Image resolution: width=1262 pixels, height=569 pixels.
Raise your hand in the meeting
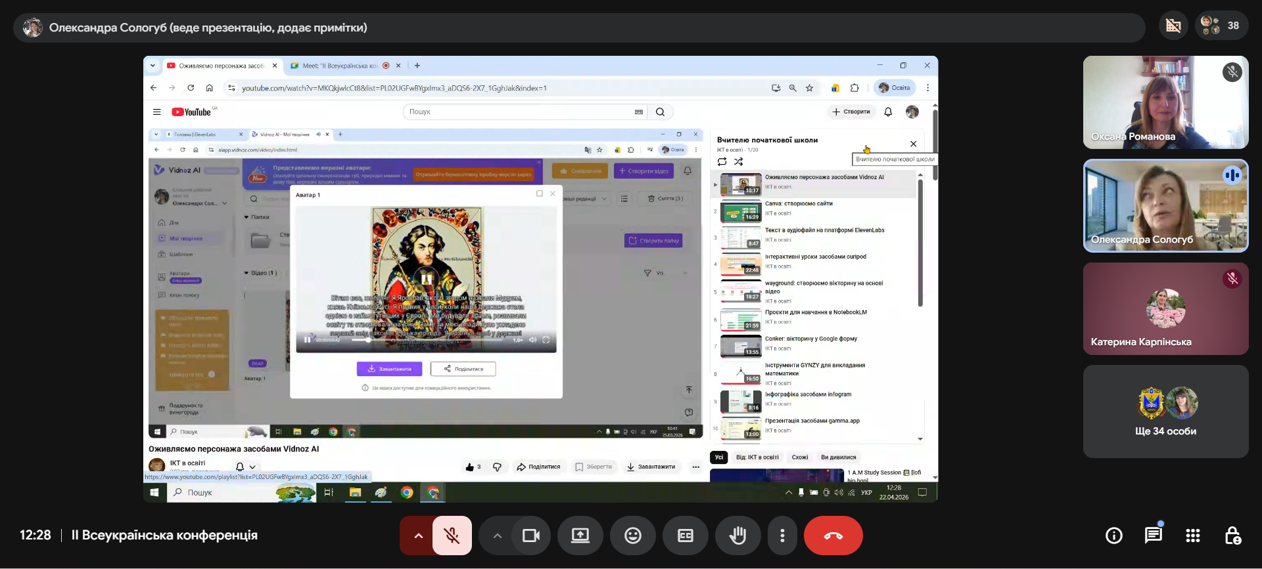coord(737,536)
